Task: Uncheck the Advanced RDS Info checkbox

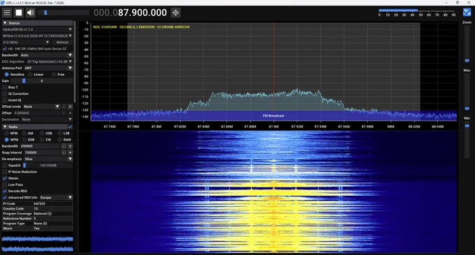Action: pos(5,198)
